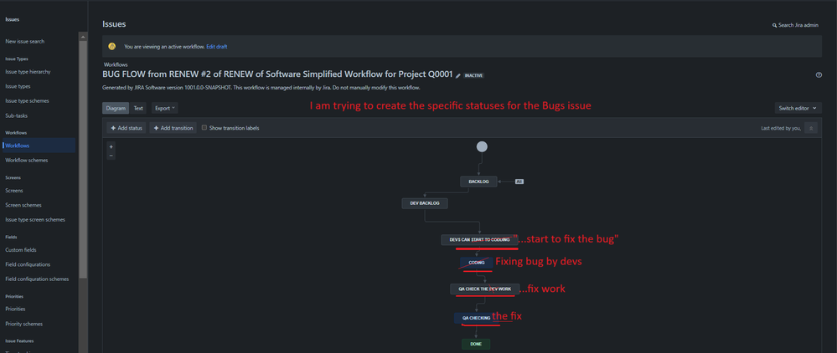Viewport: 837px width, 353px height.
Task: Collapse the diagram header with chevron button
Action: (810, 128)
